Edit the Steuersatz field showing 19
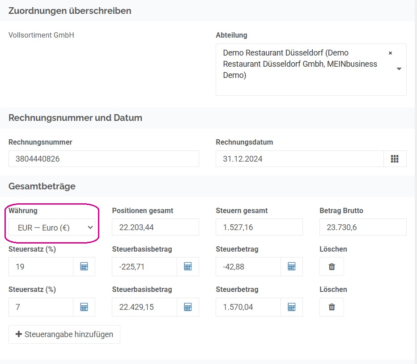The width and height of the screenshot is (417, 364). click(41, 266)
